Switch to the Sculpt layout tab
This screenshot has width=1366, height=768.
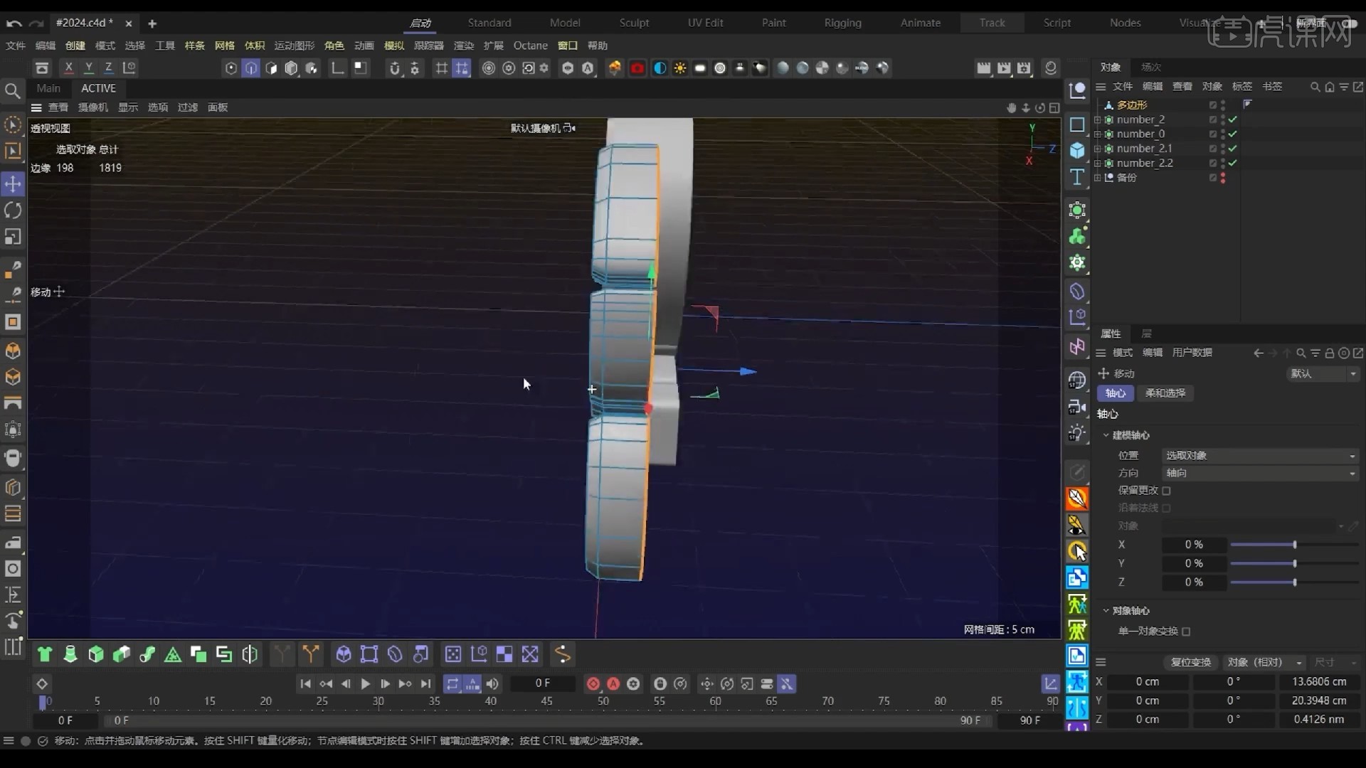(x=634, y=23)
